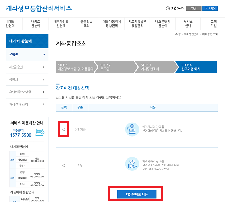Click the 서민금융진흥원이란? link
This screenshot has width=225, height=202.
coord(156,169)
